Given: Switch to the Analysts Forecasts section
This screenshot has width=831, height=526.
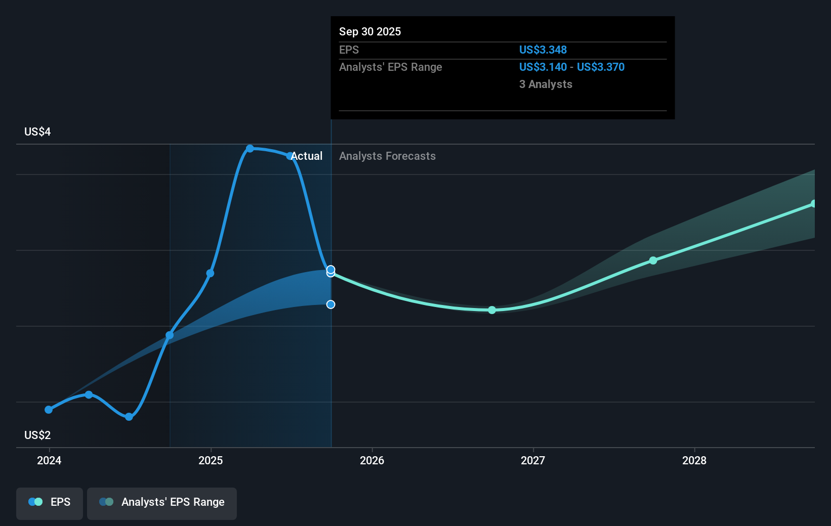Looking at the screenshot, I should (x=387, y=156).
